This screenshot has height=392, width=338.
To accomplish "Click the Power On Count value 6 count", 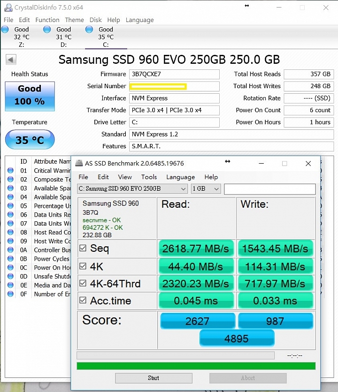I will coord(309,110).
